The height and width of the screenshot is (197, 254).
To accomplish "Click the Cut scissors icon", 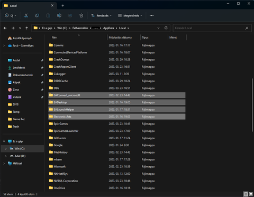I will (x=26, y=15).
